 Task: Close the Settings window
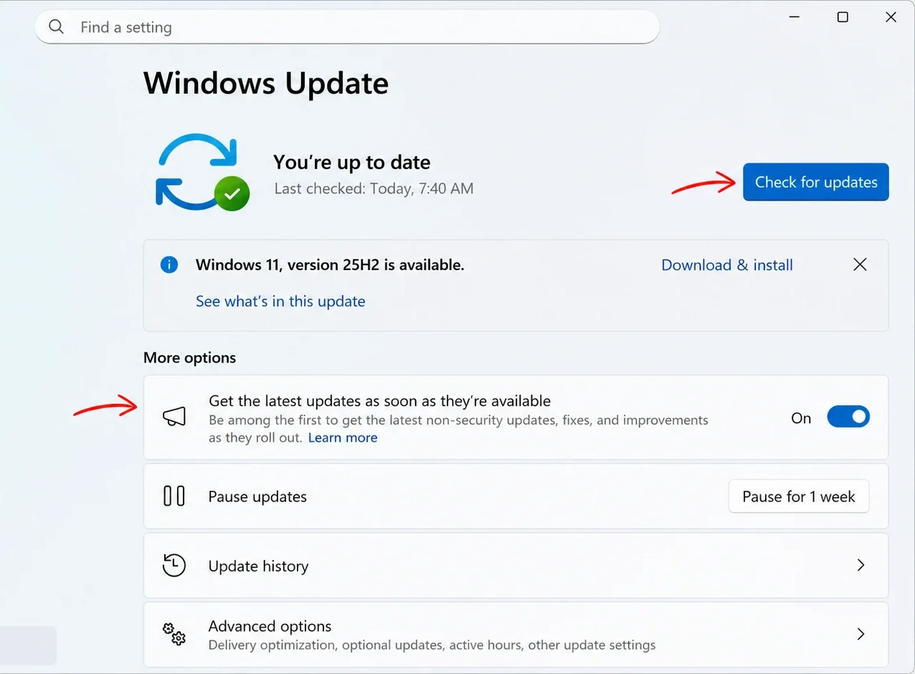891,17
